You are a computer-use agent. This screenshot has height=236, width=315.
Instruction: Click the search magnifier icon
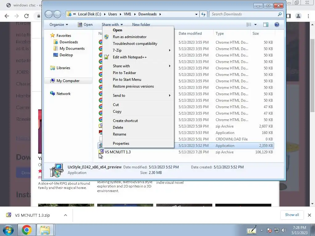click(x=280, y=14)
